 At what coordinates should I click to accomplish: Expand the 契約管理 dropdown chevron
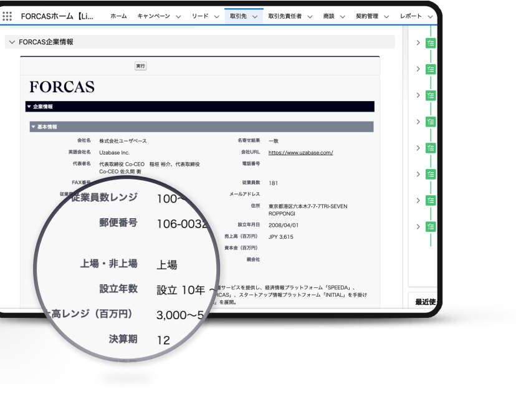(x=386, y=16)
